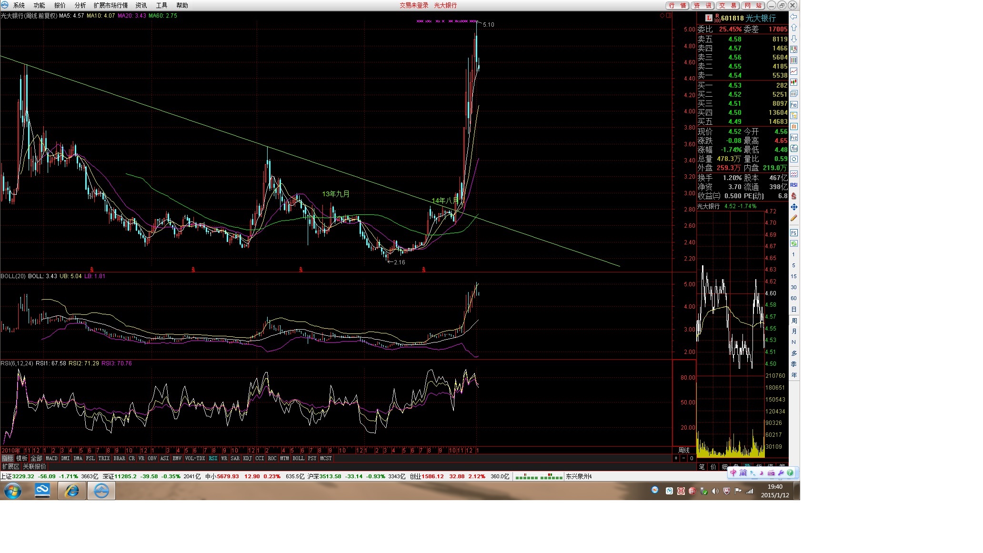Open the intraday line chart icon
The height and width of the screenshot is (553, 983).
pyautogui.click(x=794, y=71)
